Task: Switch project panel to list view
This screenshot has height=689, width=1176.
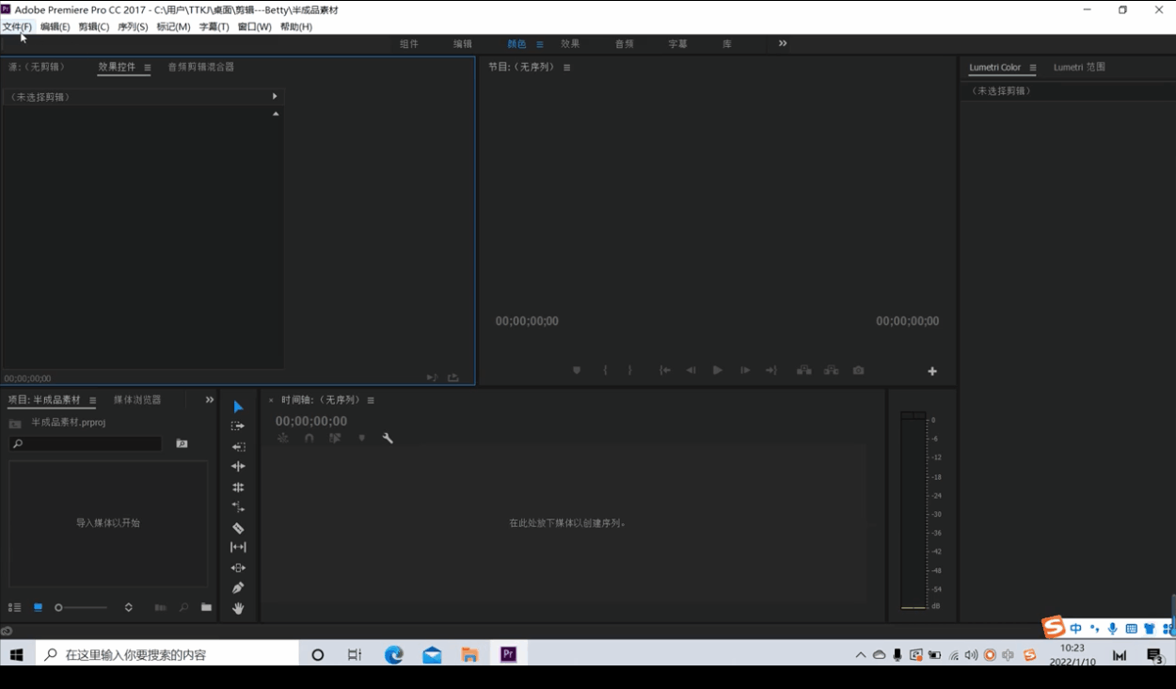Action: pyautogui.click(x=14, y=608)
